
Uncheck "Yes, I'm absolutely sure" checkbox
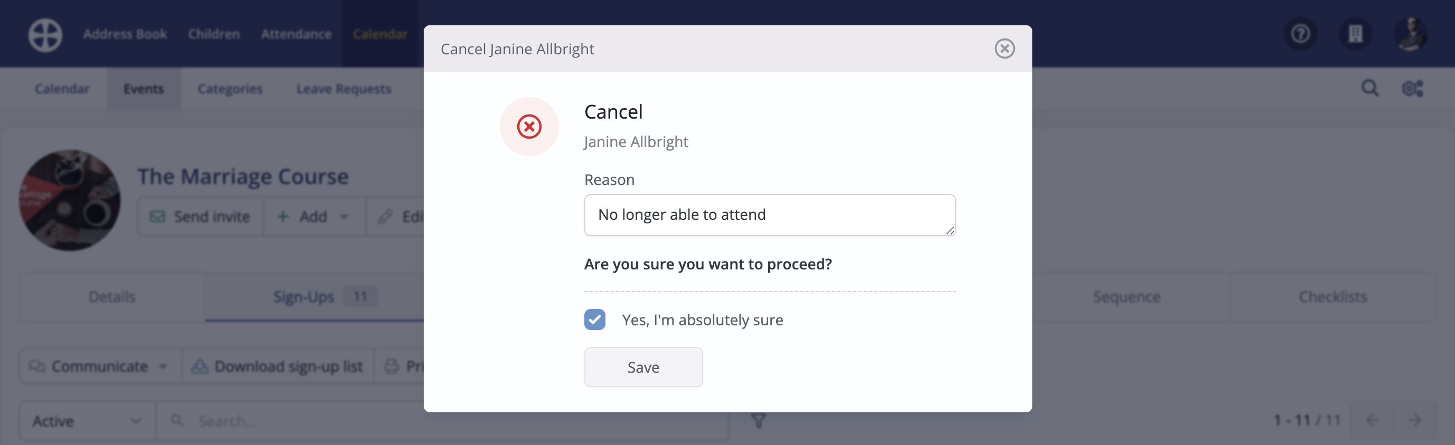595,320
